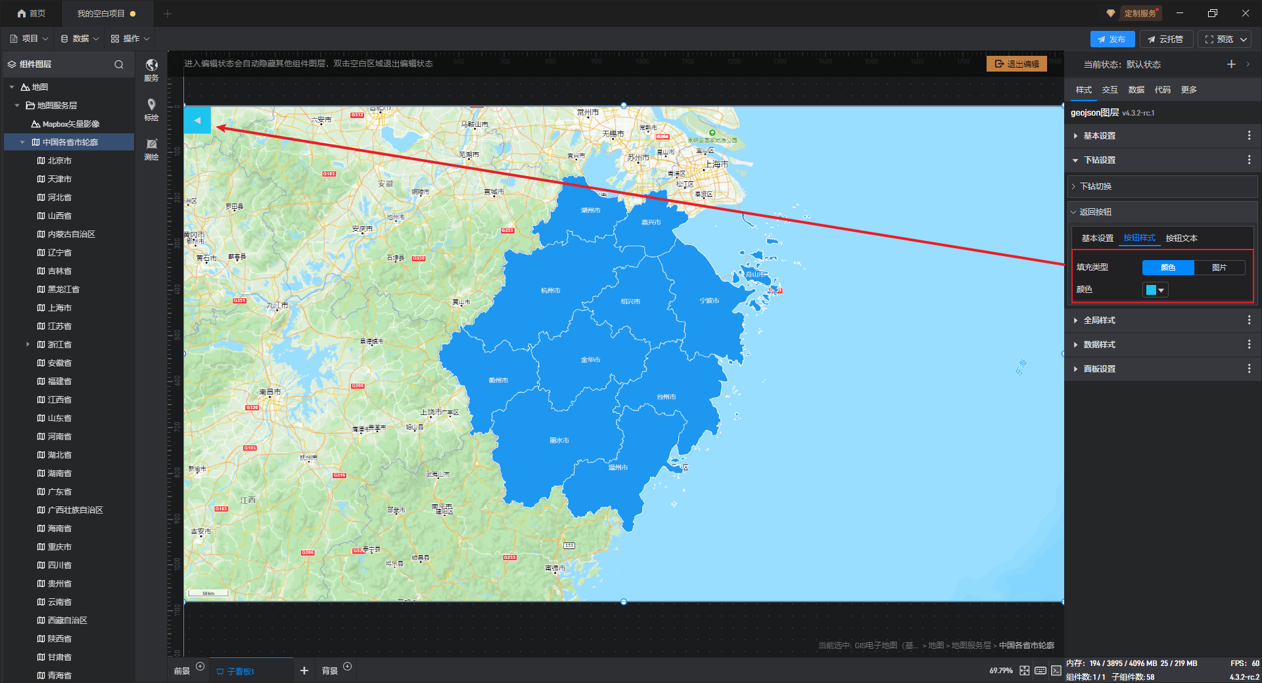Image resolution: width=1262 pixels, height=683 pixels.
Task: Select the 标绘 (plotting) pin tool
Action: tap(151, 109)
